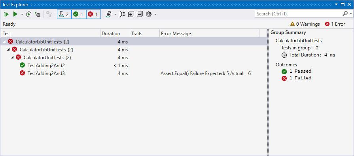Click the Assert.Equal() Failure error message
The height and width of the screenshot is (156, 354).
pyautogui.click(x=206, y=73)
